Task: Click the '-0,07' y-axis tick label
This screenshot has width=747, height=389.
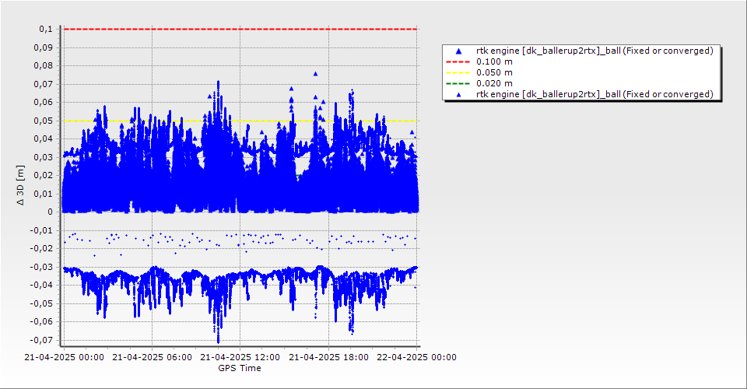Action: [x=41, y=340]
